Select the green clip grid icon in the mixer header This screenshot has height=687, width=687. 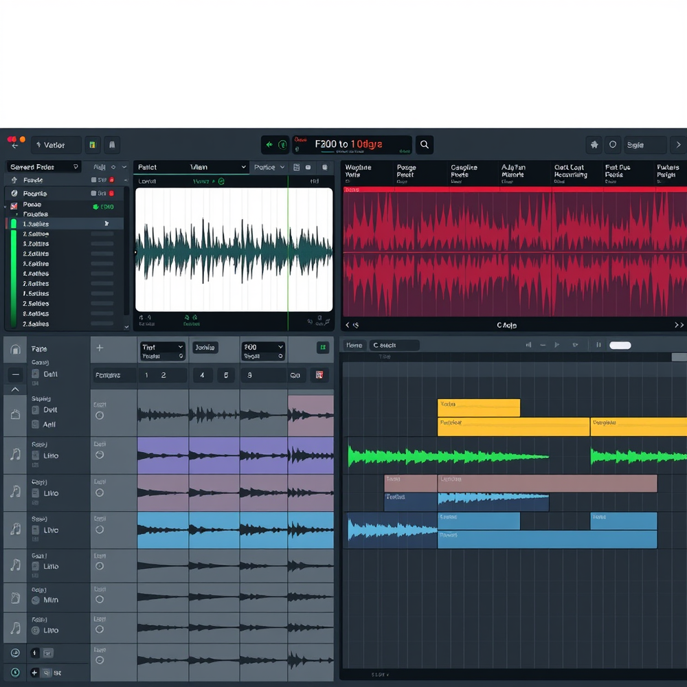(x=322, y=349)
